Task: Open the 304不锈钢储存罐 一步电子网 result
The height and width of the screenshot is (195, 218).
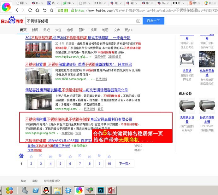Action: pos(78,38)
